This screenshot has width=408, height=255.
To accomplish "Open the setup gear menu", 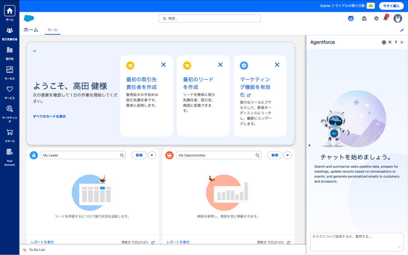I will (x=376, y=18).
